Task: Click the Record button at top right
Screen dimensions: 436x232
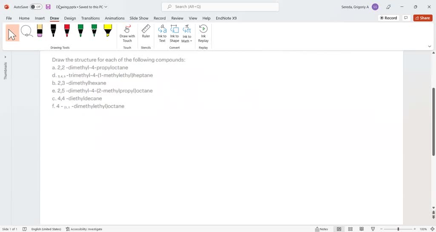Action: [x=388, y=18]
